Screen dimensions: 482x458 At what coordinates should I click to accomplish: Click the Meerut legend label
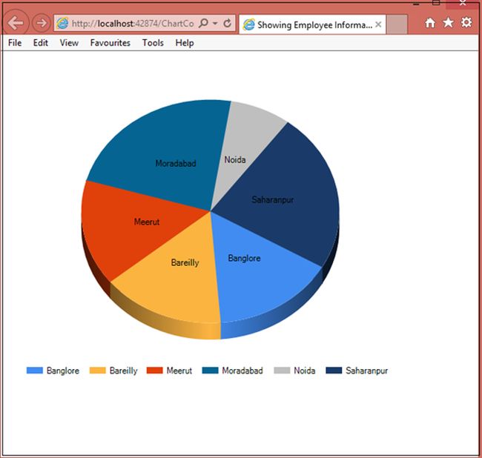(179, 371)
